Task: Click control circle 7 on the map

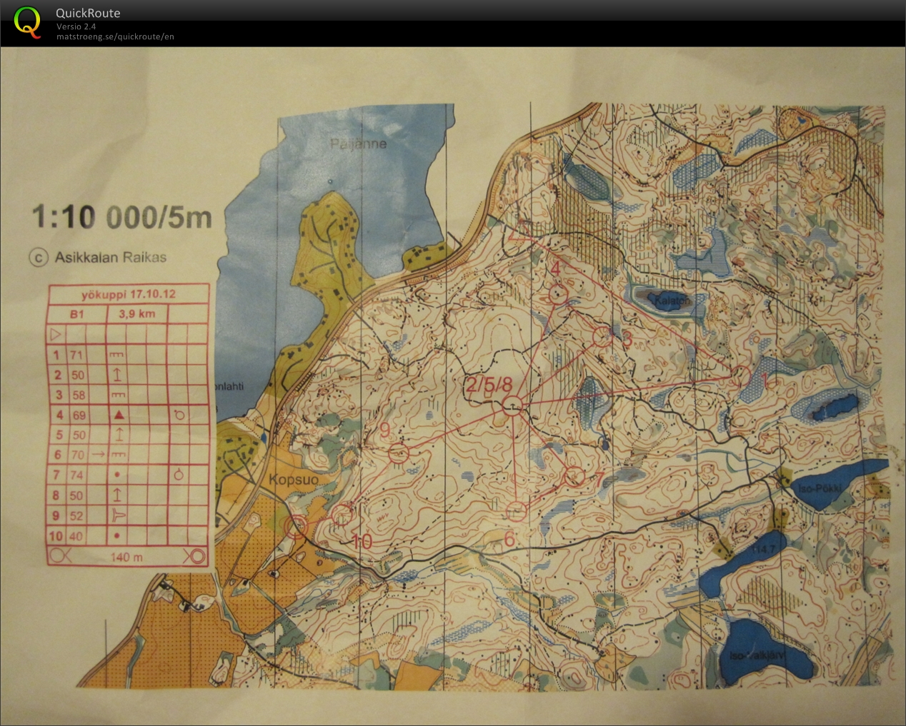Action: point(574,475)
